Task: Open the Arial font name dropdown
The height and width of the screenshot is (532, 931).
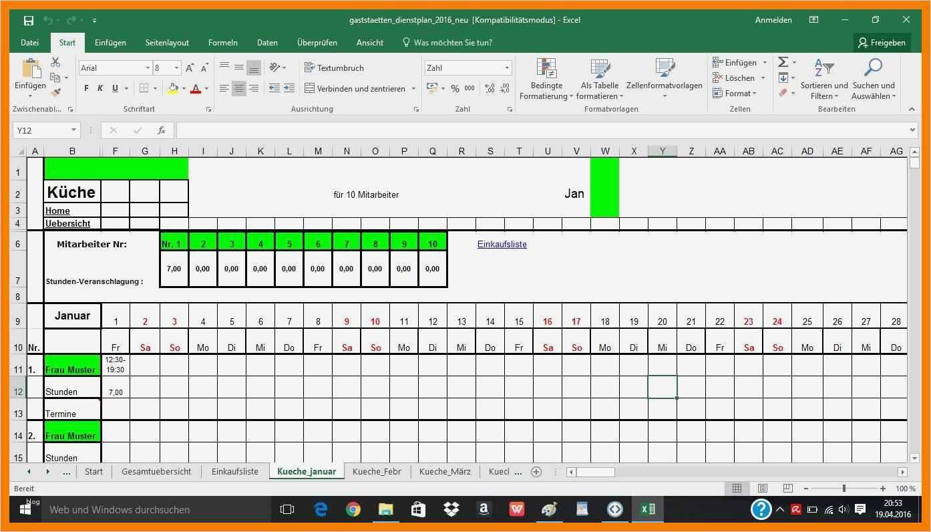Action: point(148,68)
